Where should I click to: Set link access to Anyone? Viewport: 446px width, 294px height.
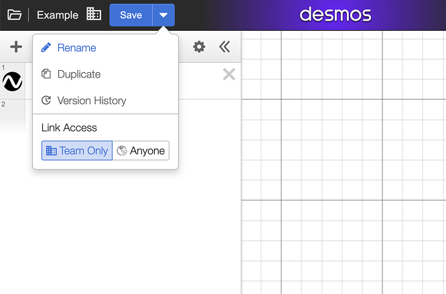click(141, 150)
